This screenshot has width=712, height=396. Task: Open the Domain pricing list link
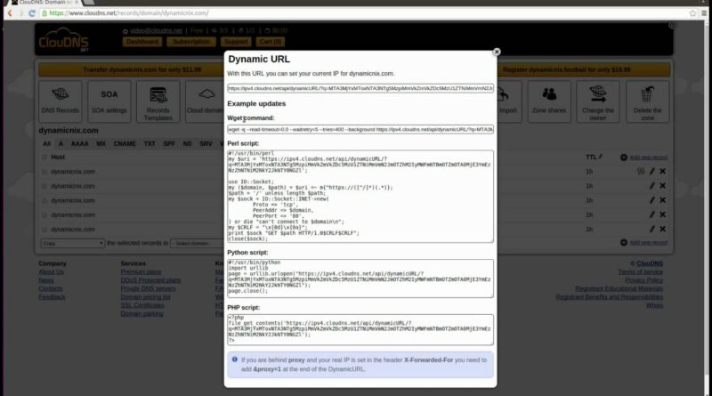[145, 297]
